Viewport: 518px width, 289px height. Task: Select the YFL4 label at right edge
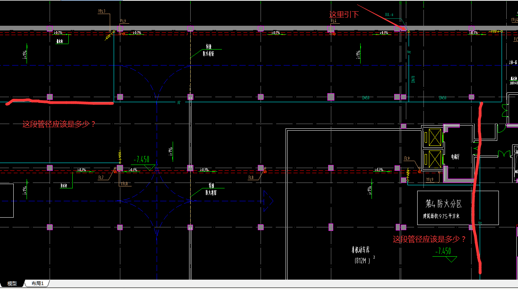pos(514,20)
